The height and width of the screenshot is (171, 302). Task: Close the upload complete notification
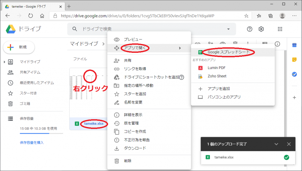[289, 144]
